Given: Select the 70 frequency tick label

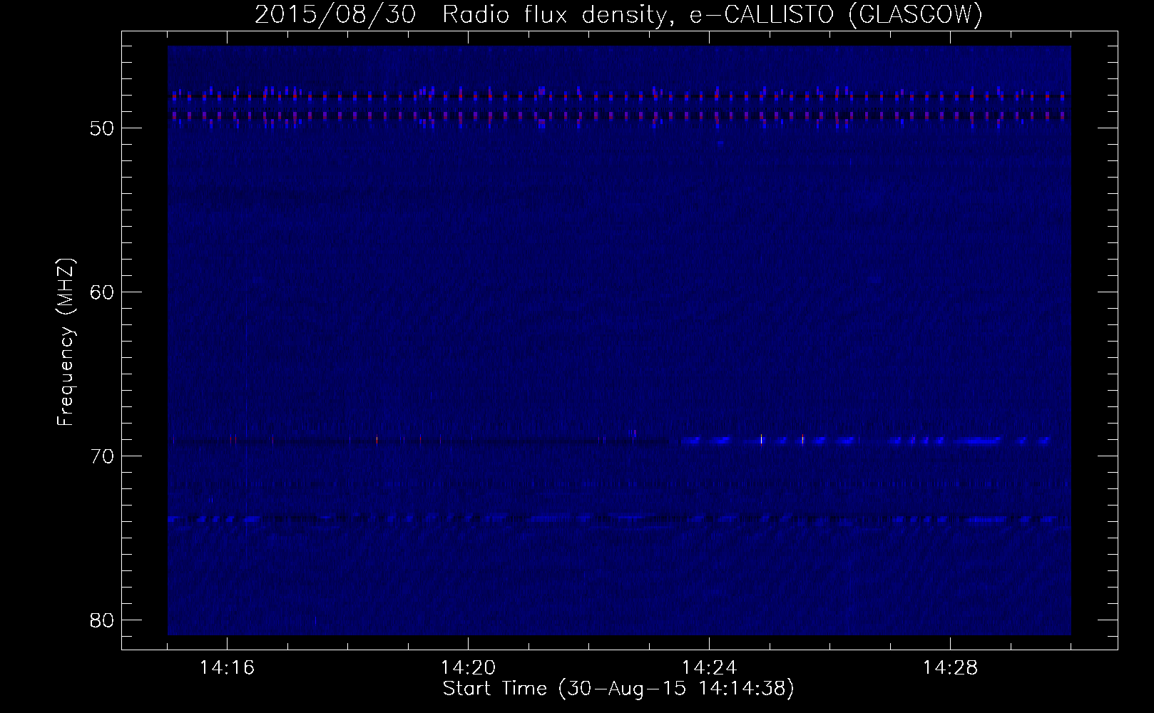Looking at the screenshot, I should coord(103,456).
